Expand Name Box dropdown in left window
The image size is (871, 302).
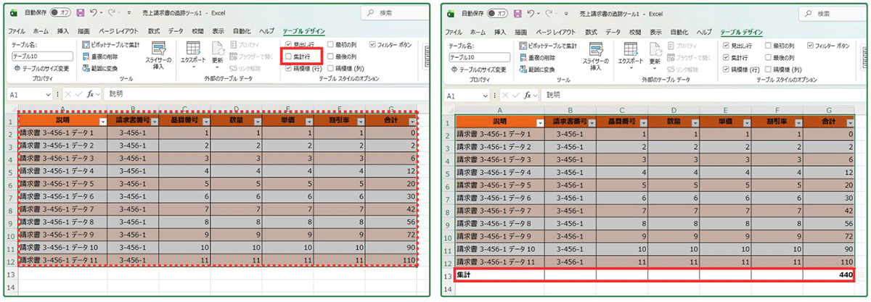click(49, 94)
